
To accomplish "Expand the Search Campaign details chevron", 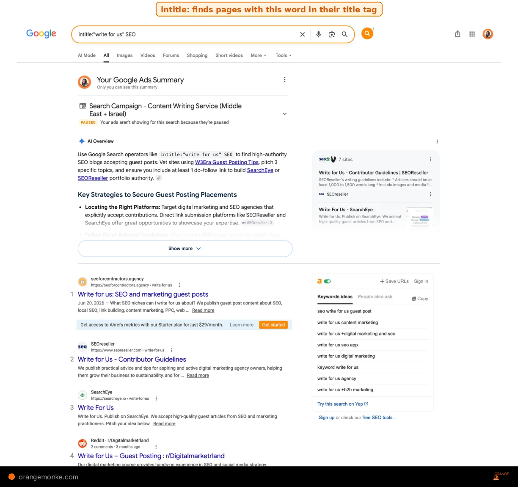I will coord(284,114).
